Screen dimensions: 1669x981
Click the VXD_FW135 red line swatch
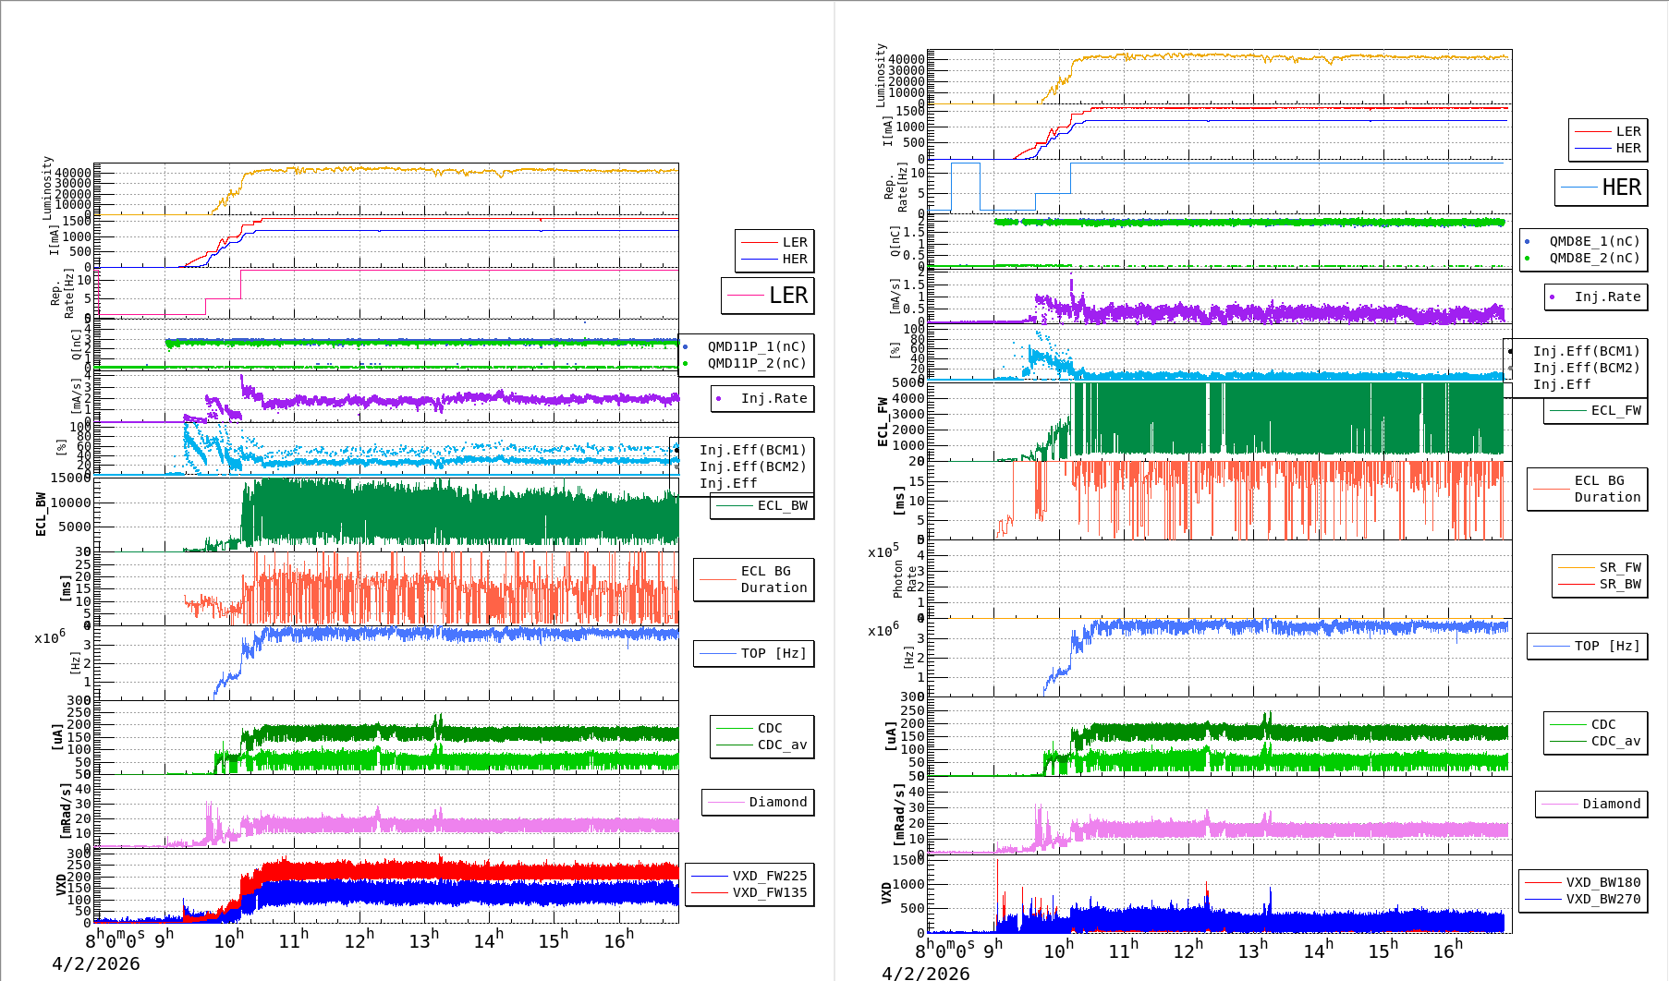pos(711,892)
